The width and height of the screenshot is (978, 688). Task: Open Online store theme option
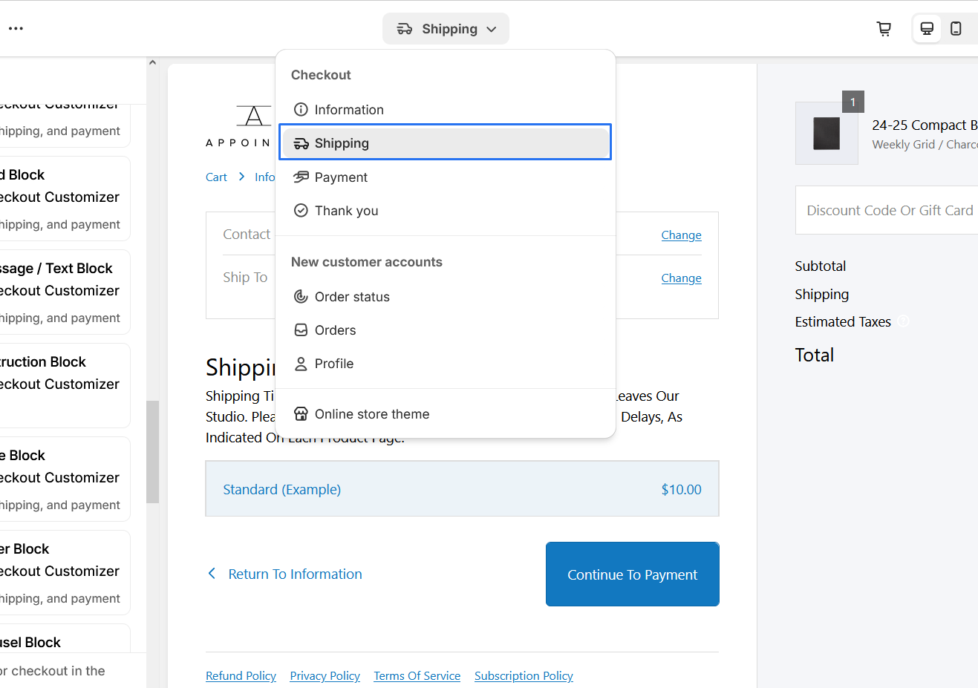(x=371, y=414)
